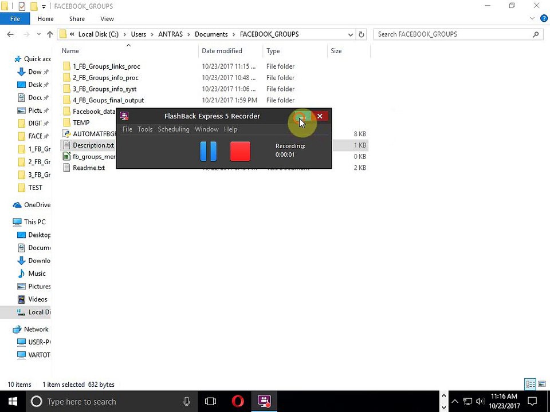Open Network in navigation pane
Viewport: 550px width, 412px height.
(36, 330)
